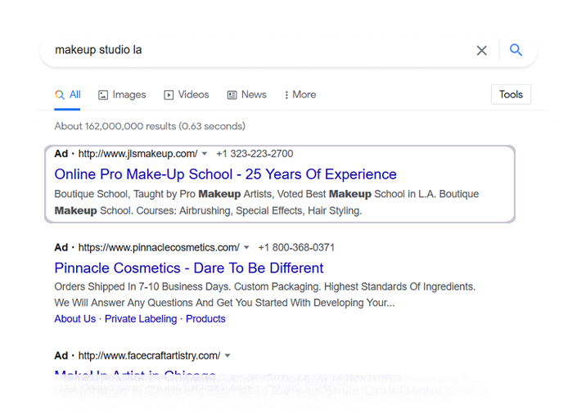The image size is (586, 419).
Task: Click the blue search magnifier icon
Action: point(516,50)
